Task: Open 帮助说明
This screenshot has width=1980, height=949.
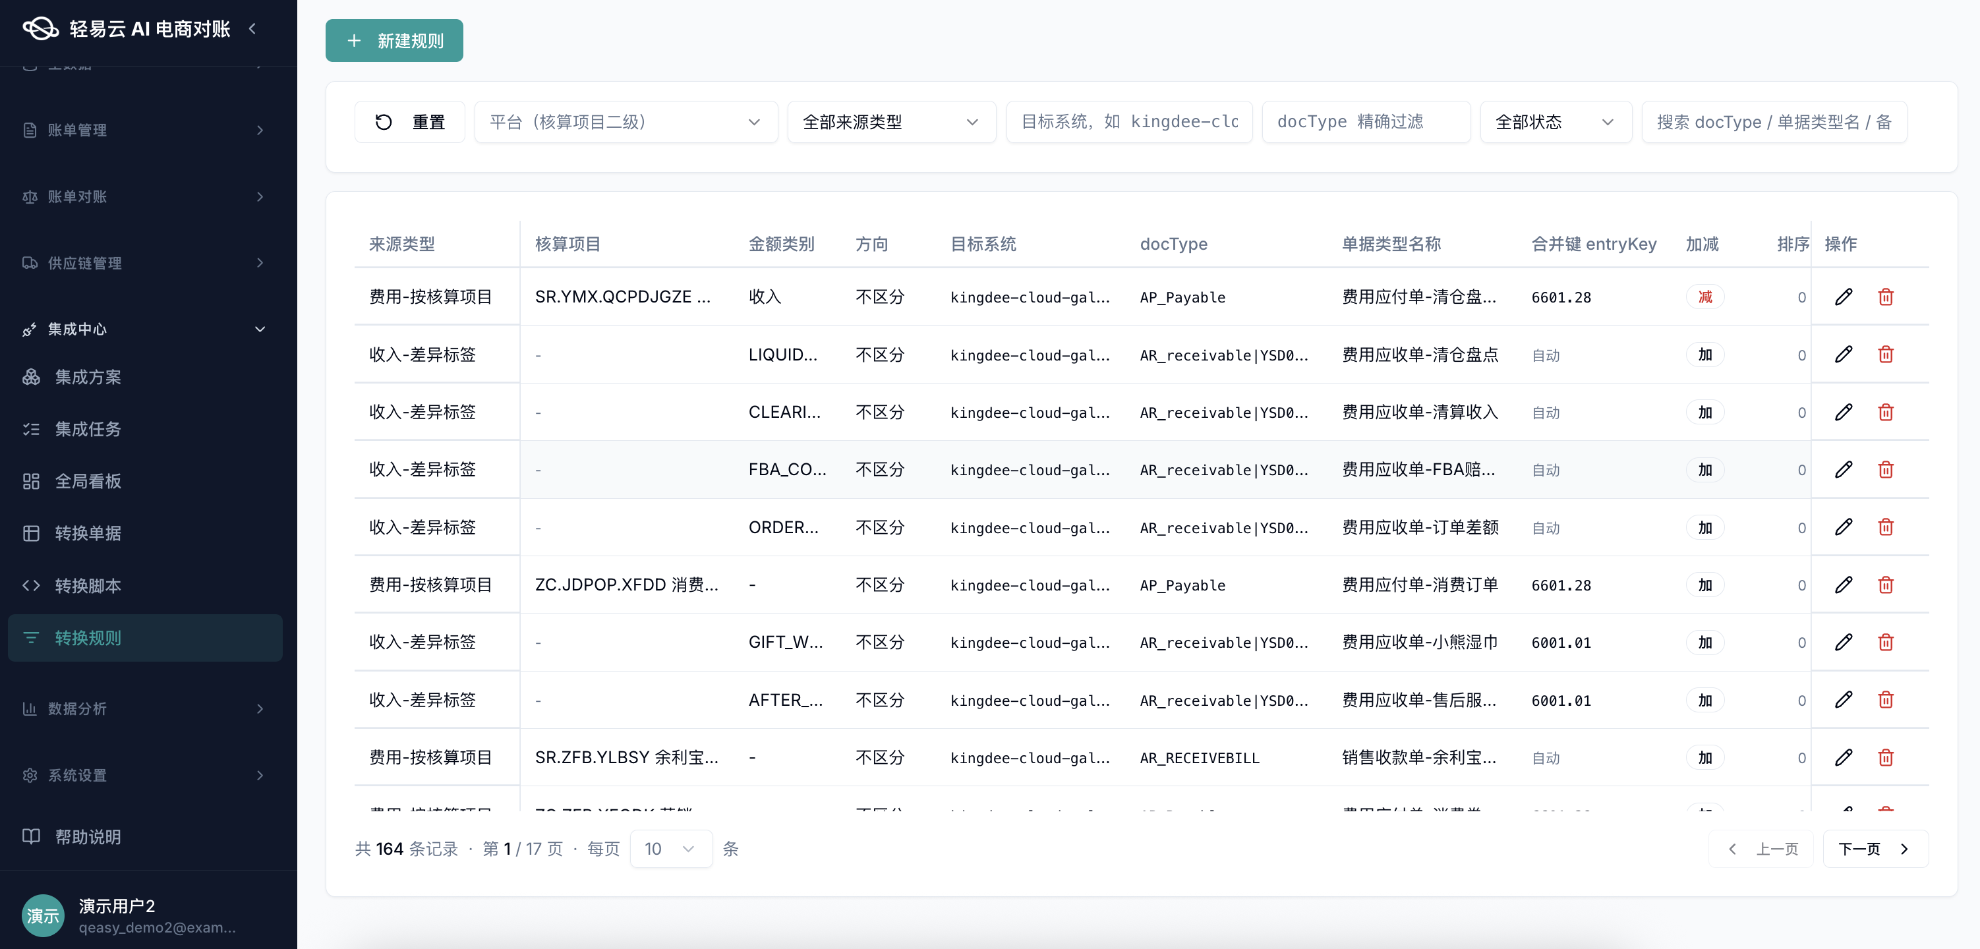Action: pos(144,837)
